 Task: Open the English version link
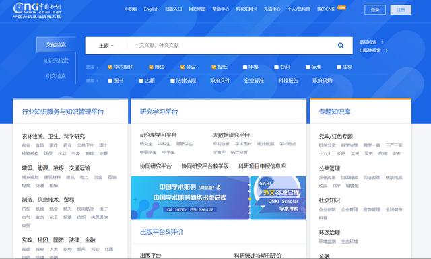pyautogui.click(x=151, y=9)
